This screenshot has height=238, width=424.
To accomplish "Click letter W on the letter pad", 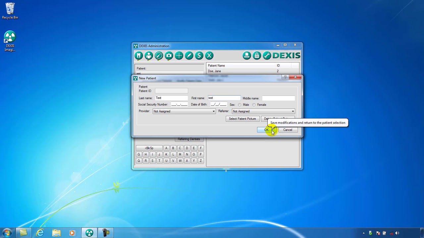I will coord(180,161).
